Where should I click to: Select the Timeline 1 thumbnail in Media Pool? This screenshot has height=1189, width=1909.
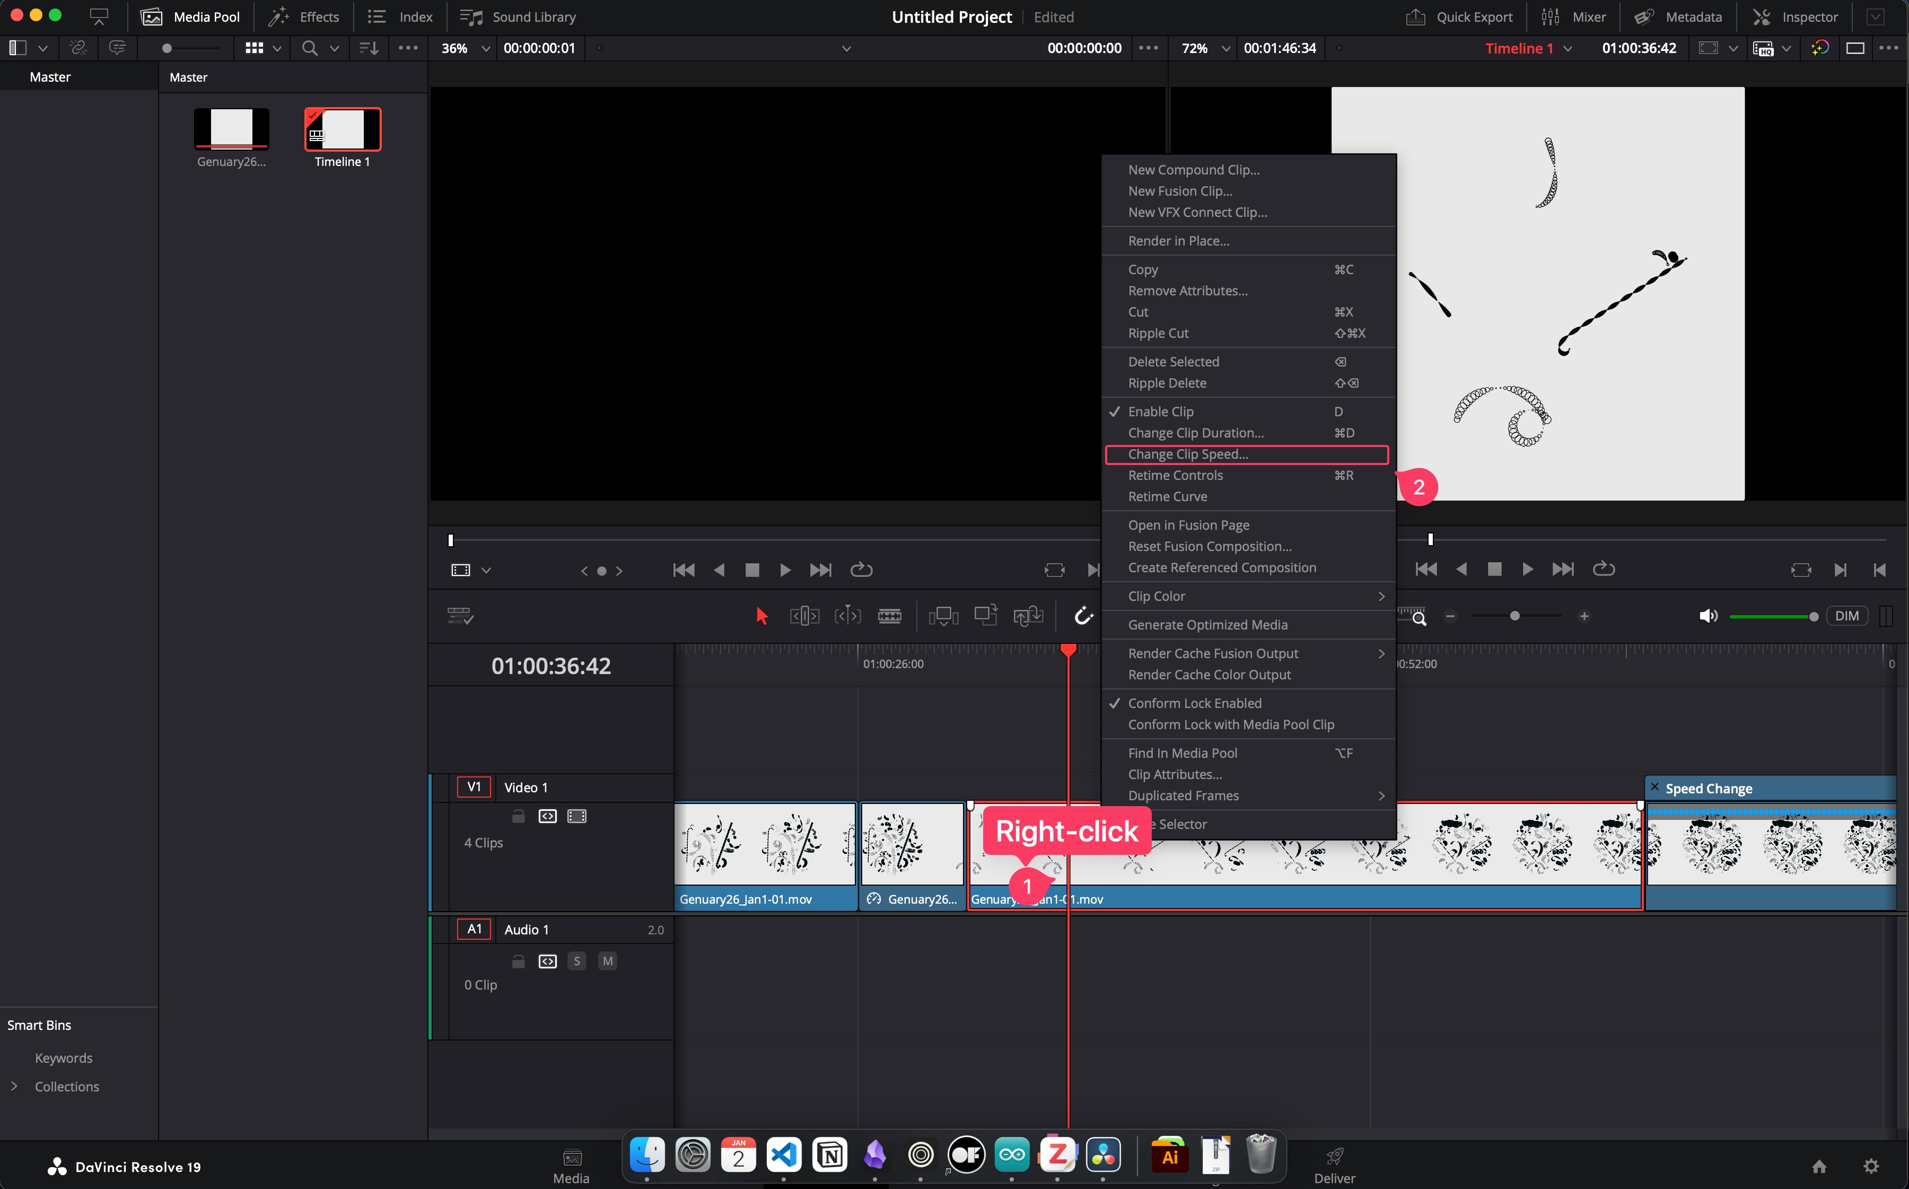coord(342,130)
